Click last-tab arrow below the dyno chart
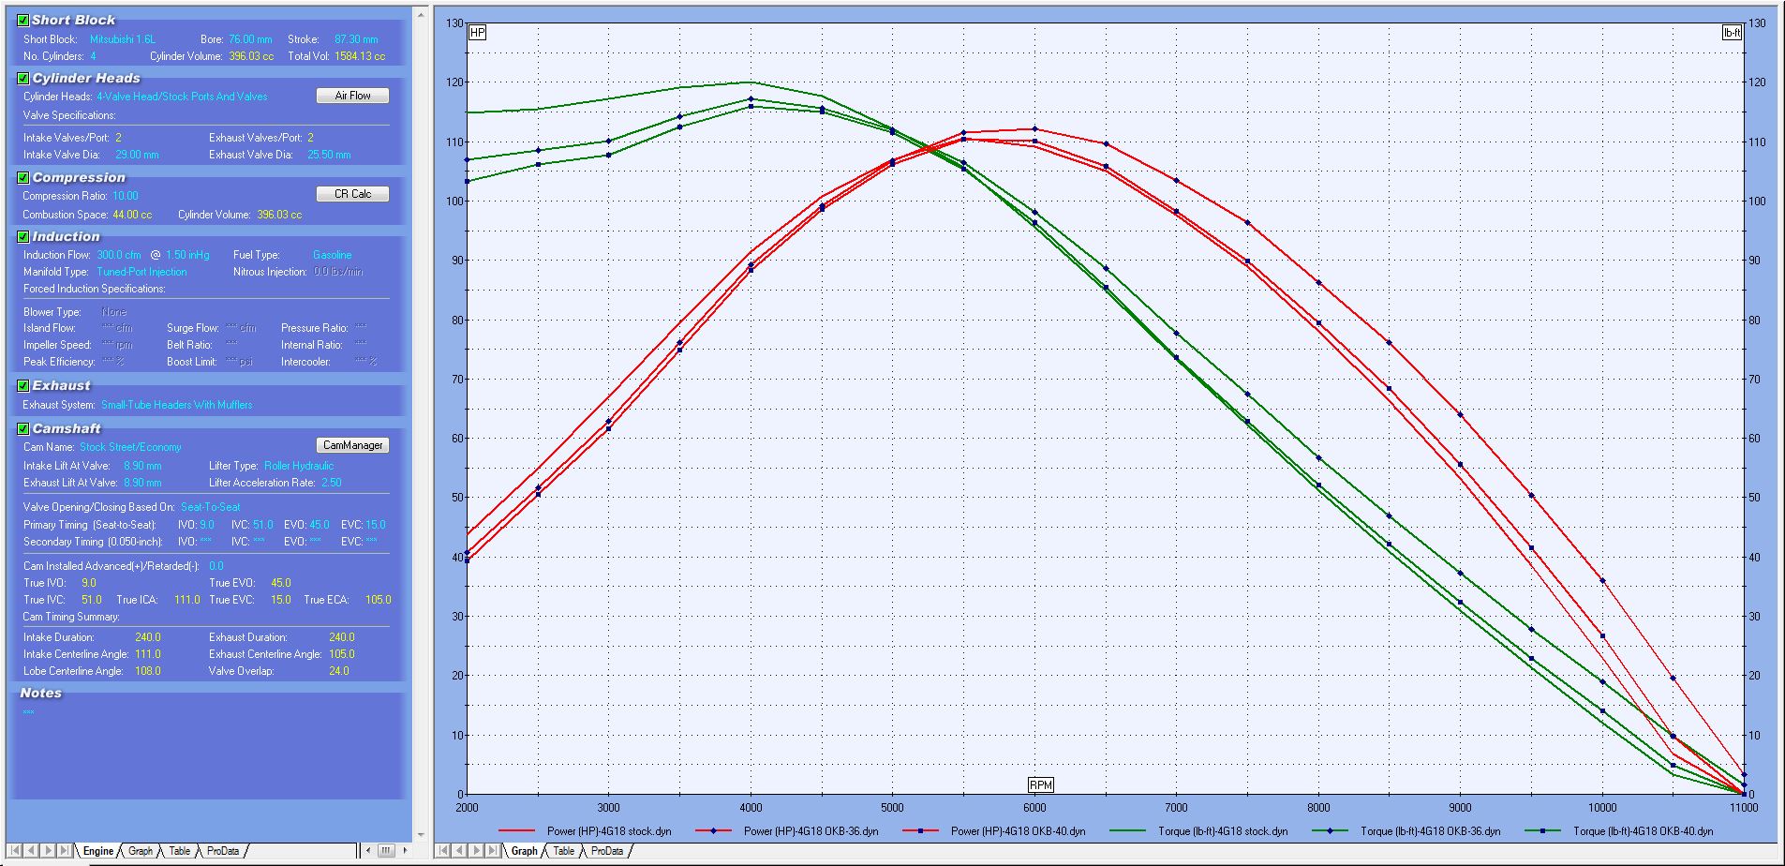Screen dimensions: 1785x866 click(493, 851)
